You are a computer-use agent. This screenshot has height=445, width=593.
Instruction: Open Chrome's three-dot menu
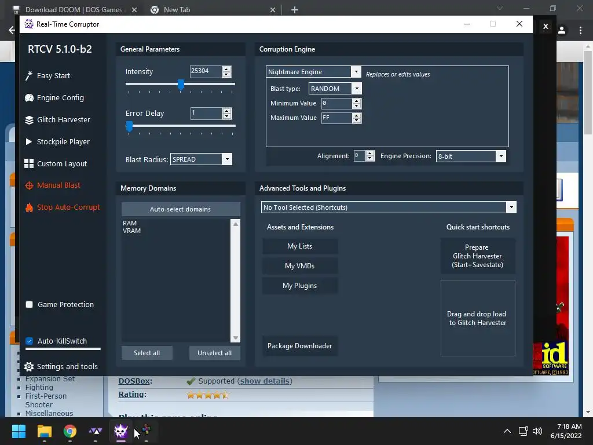[x=580, y=30]
